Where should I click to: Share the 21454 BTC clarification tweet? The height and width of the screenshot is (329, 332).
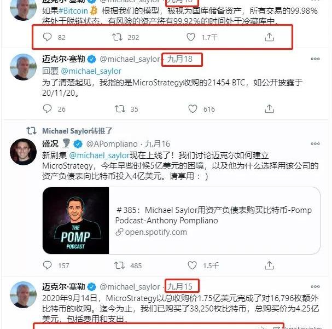point(269,109)
